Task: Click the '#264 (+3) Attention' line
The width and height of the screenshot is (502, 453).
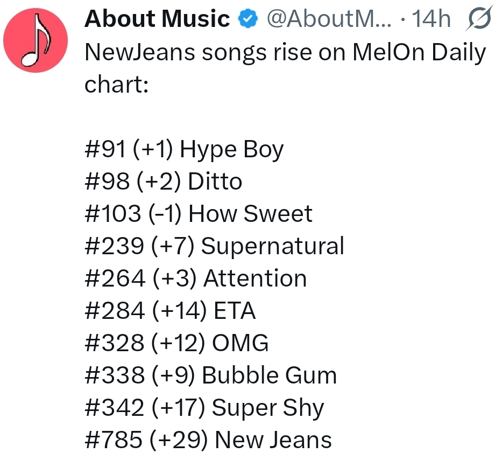Action: 196,279
